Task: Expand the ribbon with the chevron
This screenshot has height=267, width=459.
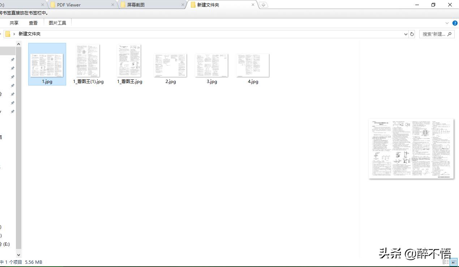Action: 447,23
